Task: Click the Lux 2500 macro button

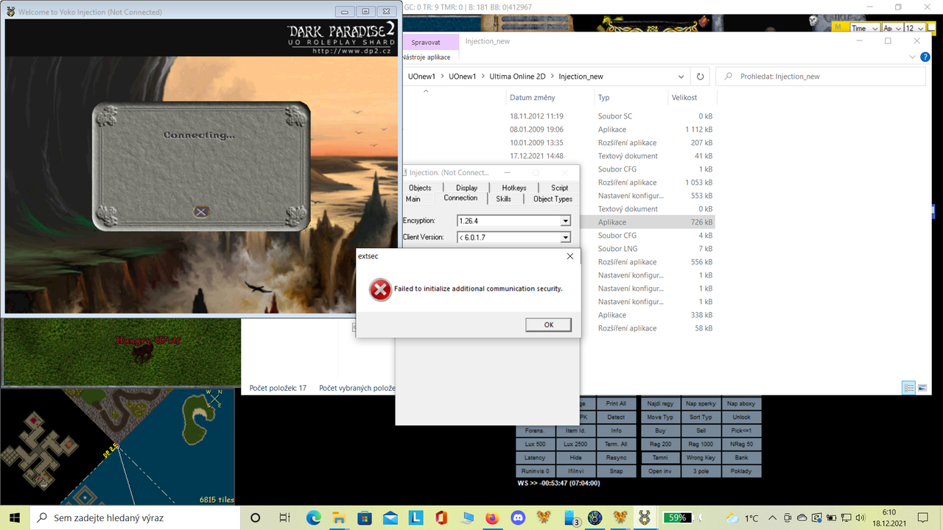Action: 575,445
